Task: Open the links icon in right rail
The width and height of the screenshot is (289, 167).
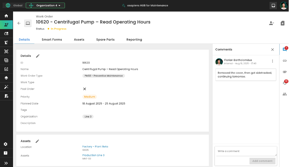Action: tap(285, 60)
